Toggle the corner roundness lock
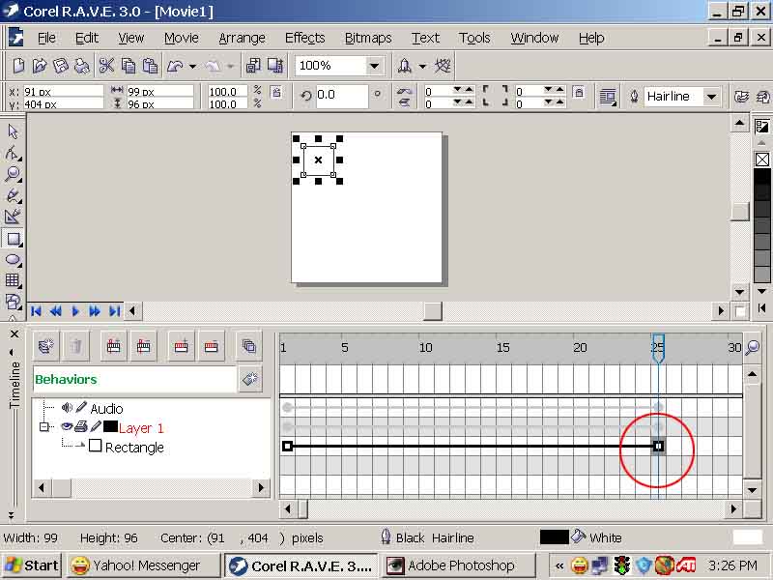 coord(579,92)
